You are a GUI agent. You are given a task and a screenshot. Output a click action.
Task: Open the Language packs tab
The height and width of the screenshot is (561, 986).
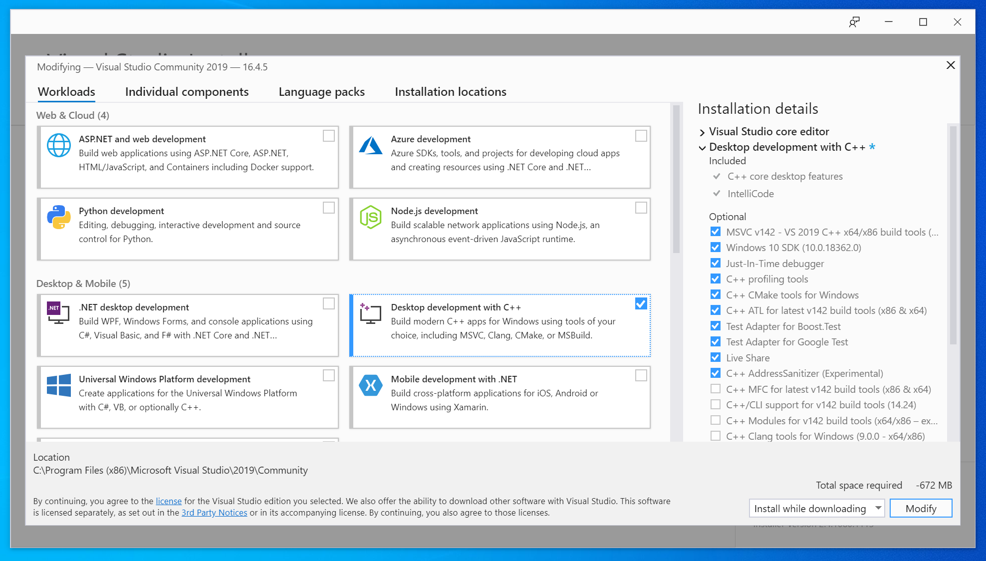click(321, 92)
